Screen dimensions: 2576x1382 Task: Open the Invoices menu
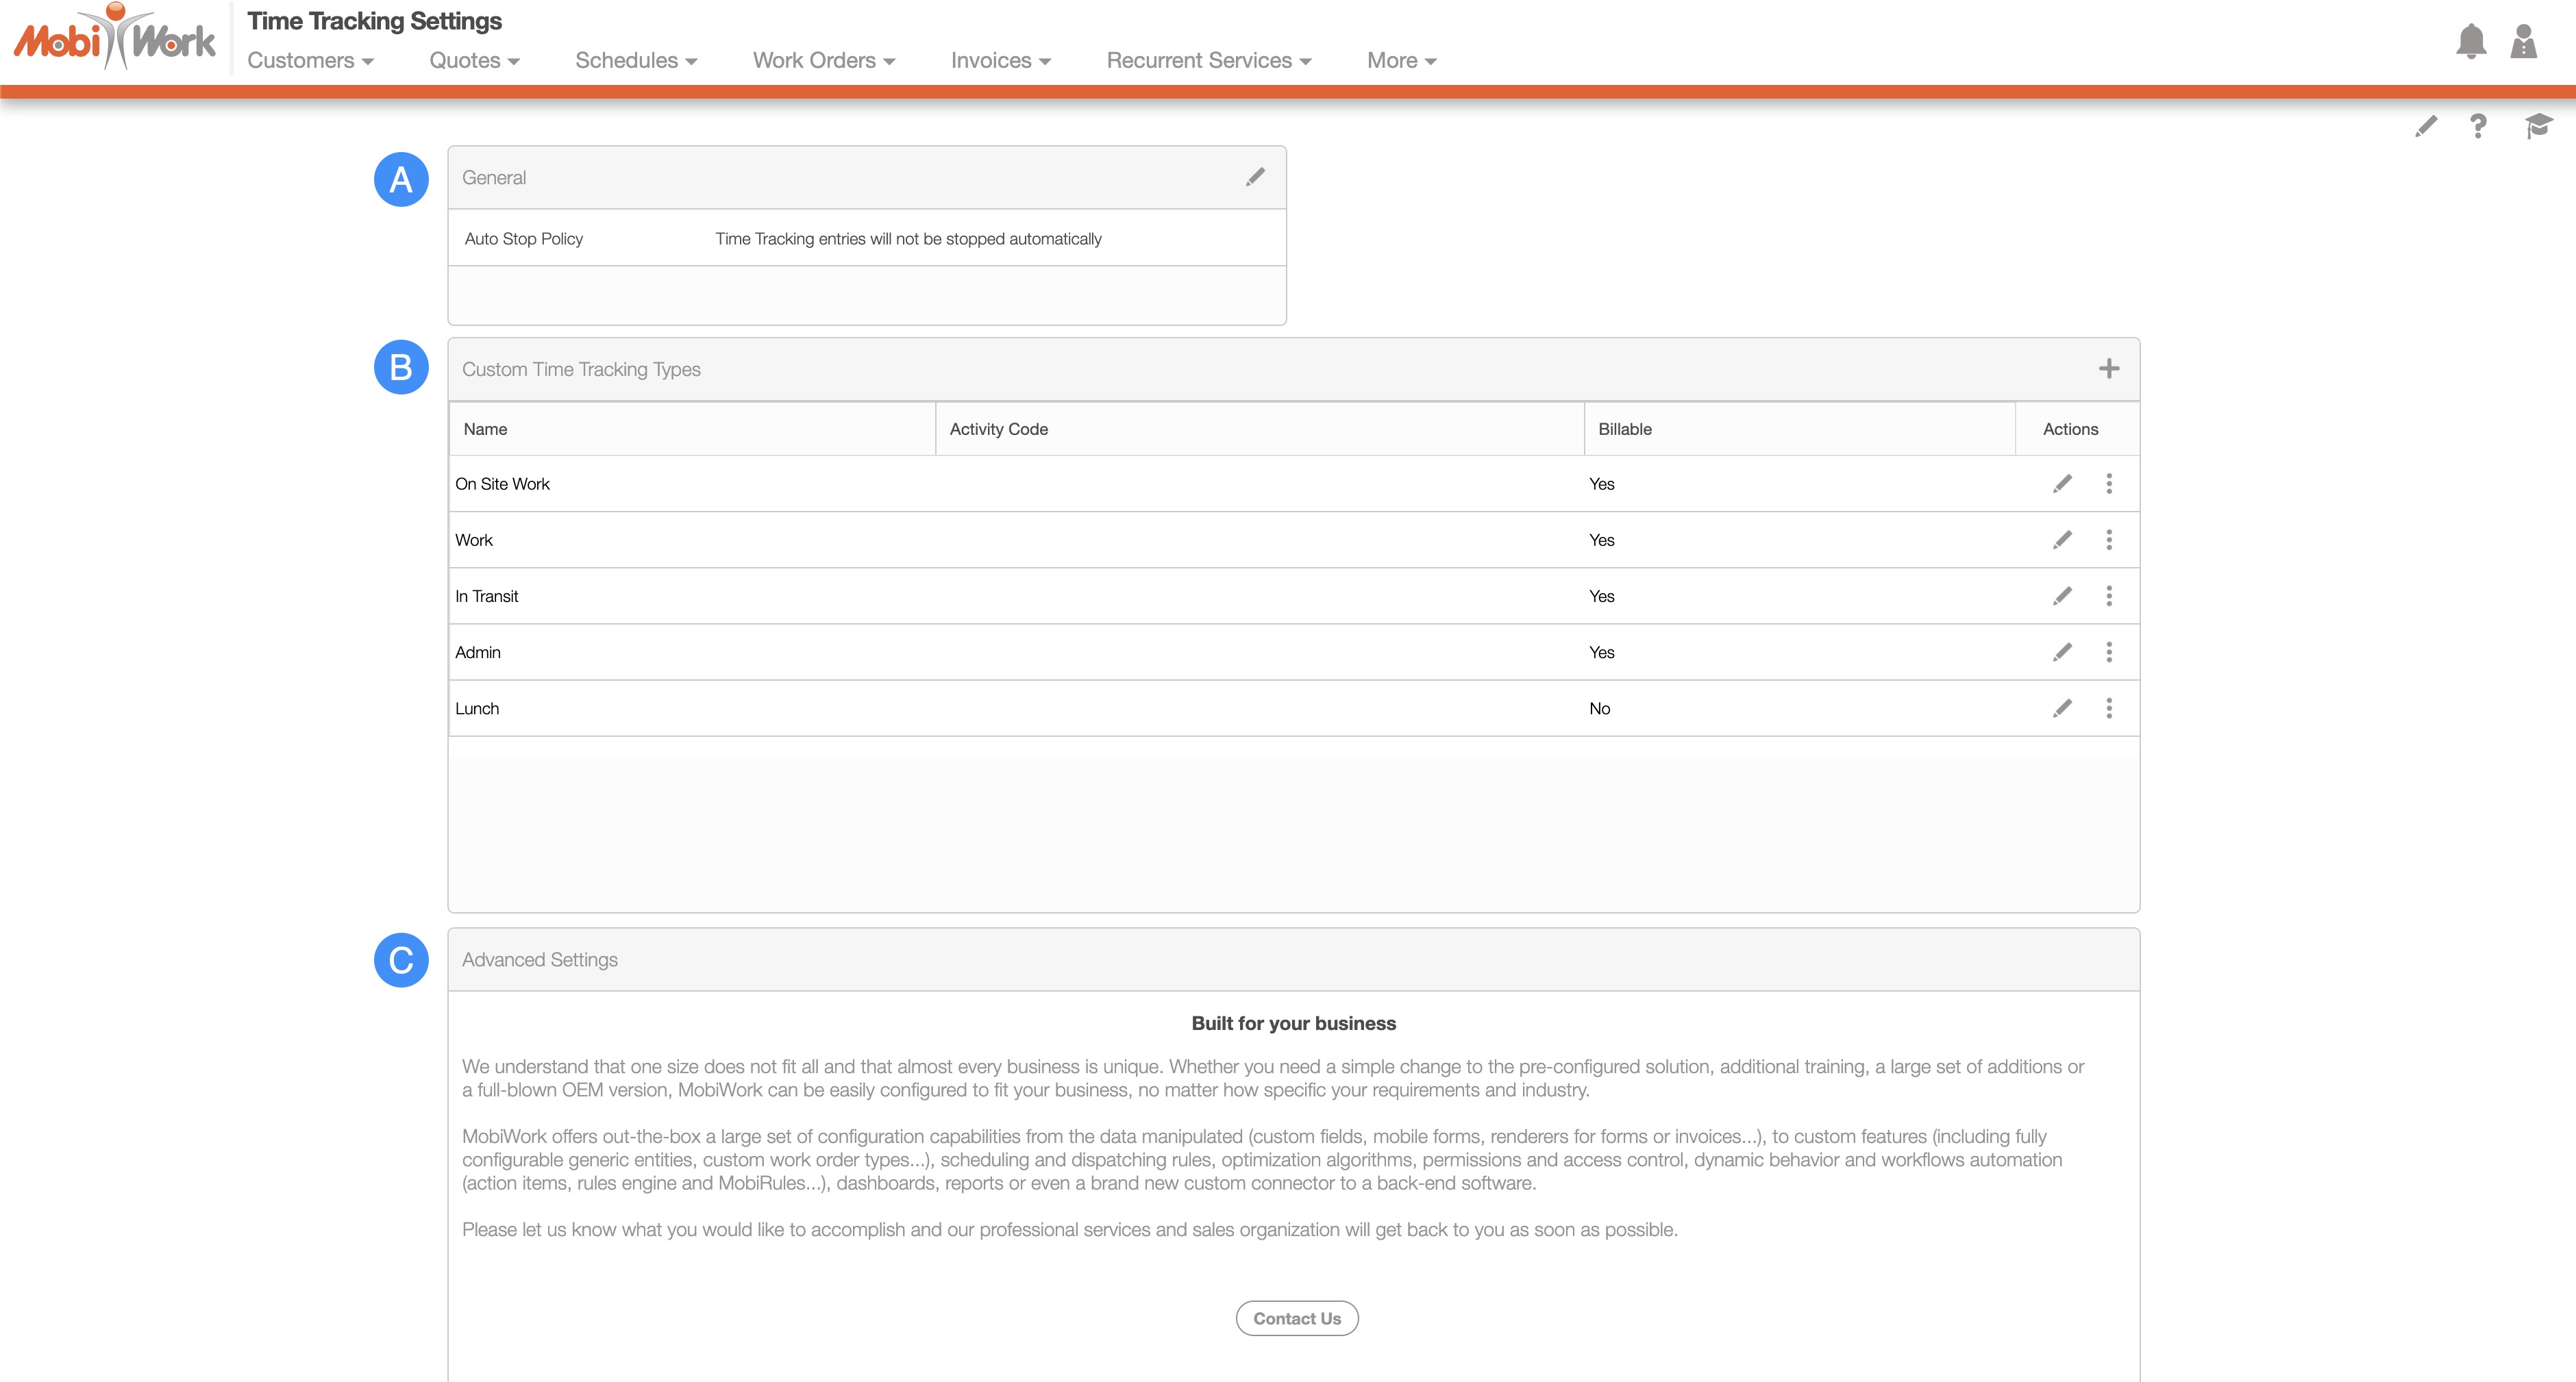[x=1000, y=61]
